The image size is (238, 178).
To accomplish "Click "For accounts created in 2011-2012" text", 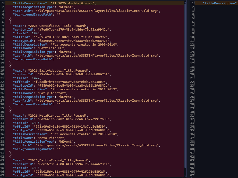I will (84, 89).
